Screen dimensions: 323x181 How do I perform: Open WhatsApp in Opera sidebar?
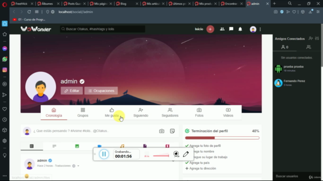5,59
